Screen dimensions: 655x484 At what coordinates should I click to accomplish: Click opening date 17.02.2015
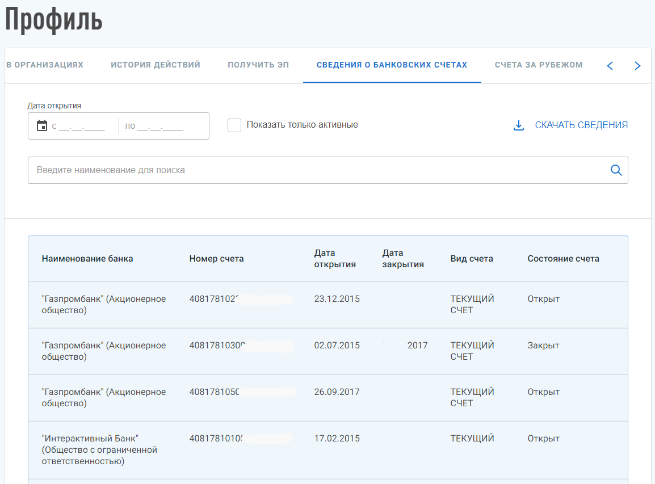[x=337, y=438]
